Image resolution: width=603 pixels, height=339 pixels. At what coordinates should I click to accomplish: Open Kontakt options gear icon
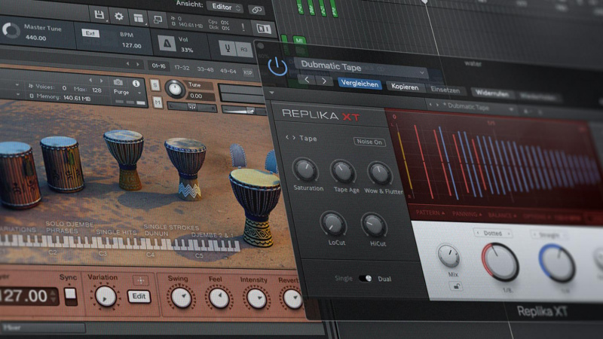(x=119, y=16)
